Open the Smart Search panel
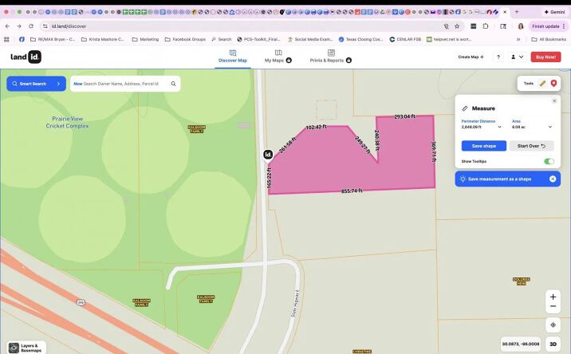Viewport: 571px width, 354px height. [x=36, y=84]
